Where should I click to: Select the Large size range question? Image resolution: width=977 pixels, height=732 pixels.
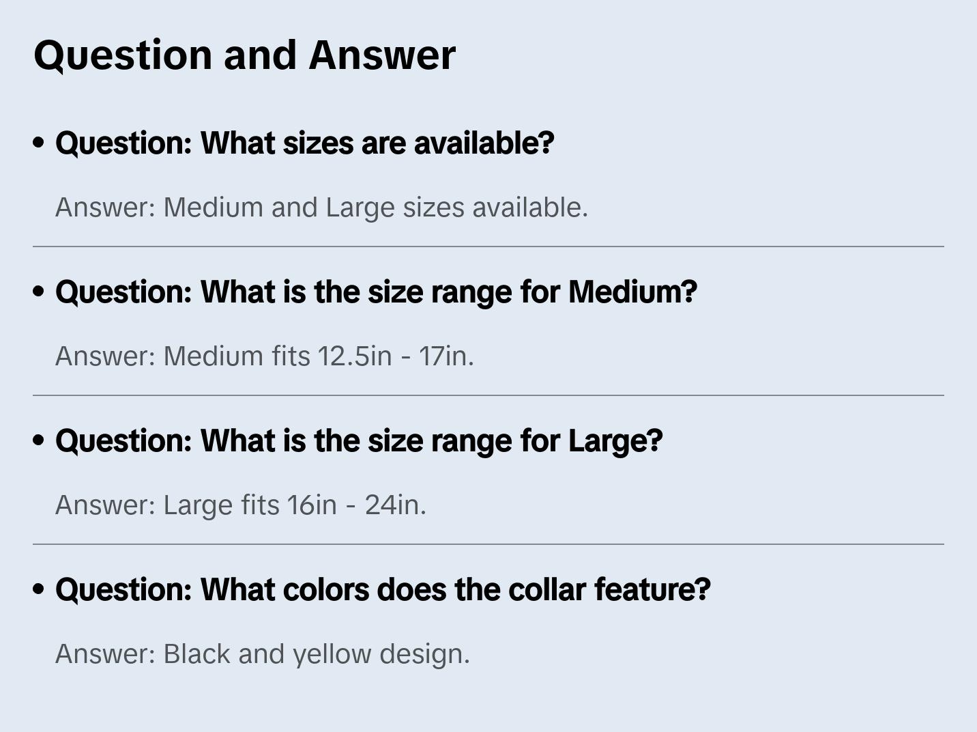point(359,441)
